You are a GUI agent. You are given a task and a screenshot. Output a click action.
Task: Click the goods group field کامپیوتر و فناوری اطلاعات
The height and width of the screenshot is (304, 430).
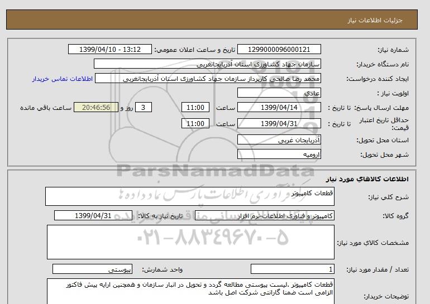[x=265, y=215]
